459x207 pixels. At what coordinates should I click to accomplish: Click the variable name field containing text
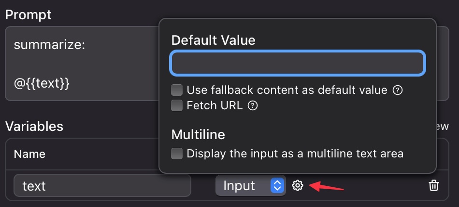pyautogui.click(x=102, y=185)
